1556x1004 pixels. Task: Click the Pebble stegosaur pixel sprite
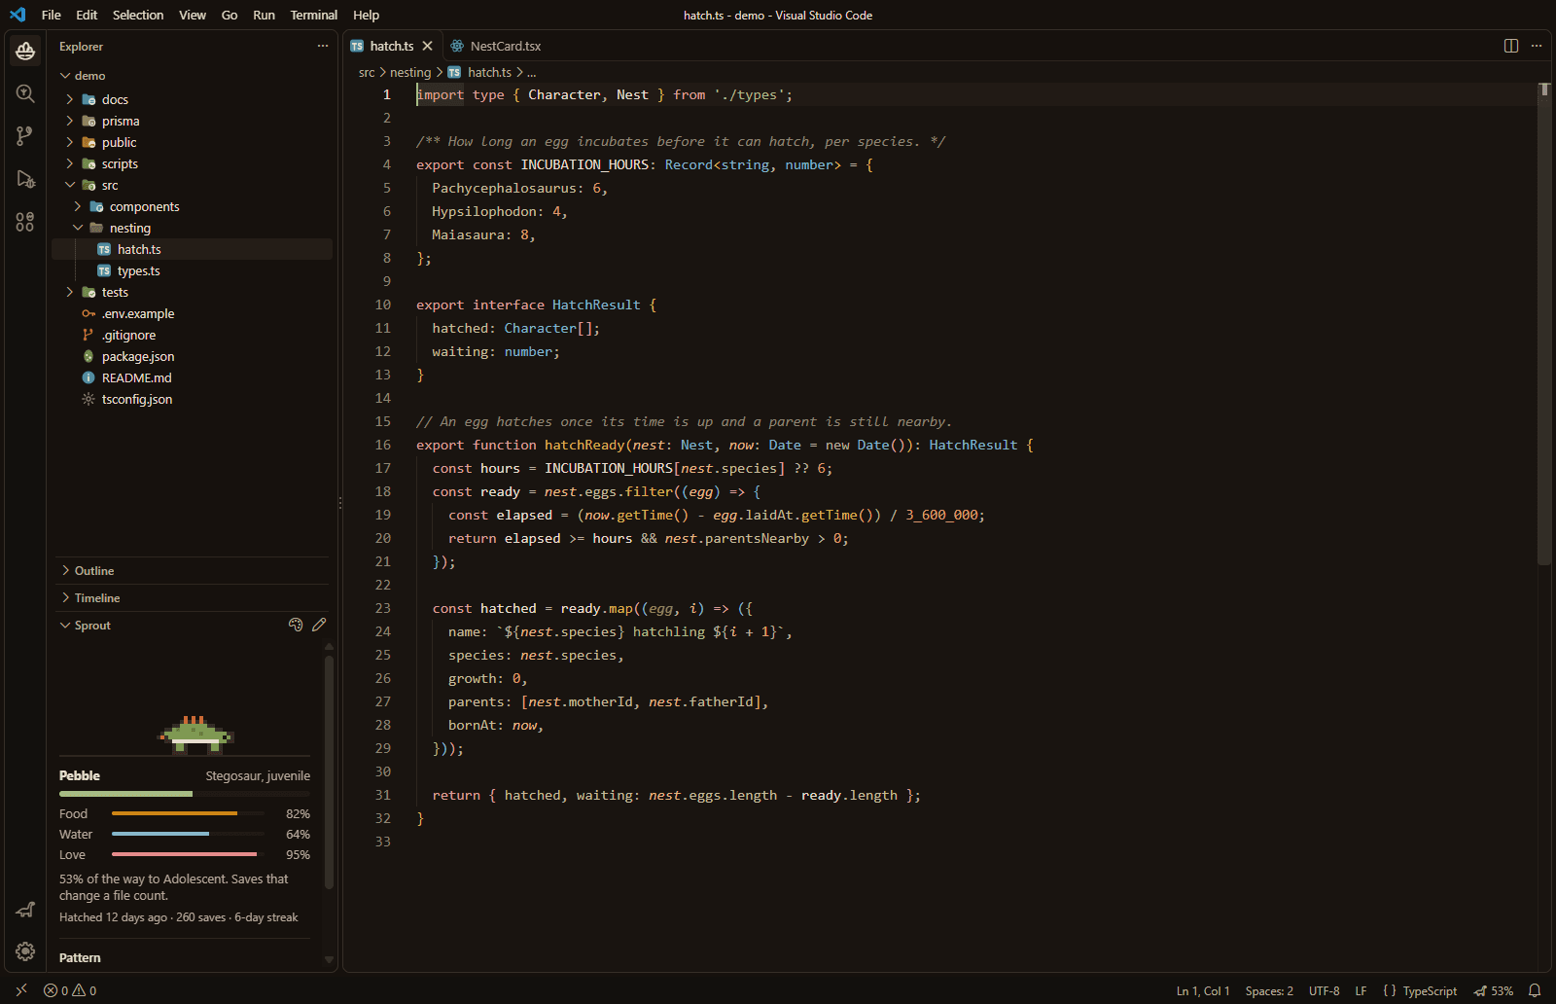coord(195,735)
